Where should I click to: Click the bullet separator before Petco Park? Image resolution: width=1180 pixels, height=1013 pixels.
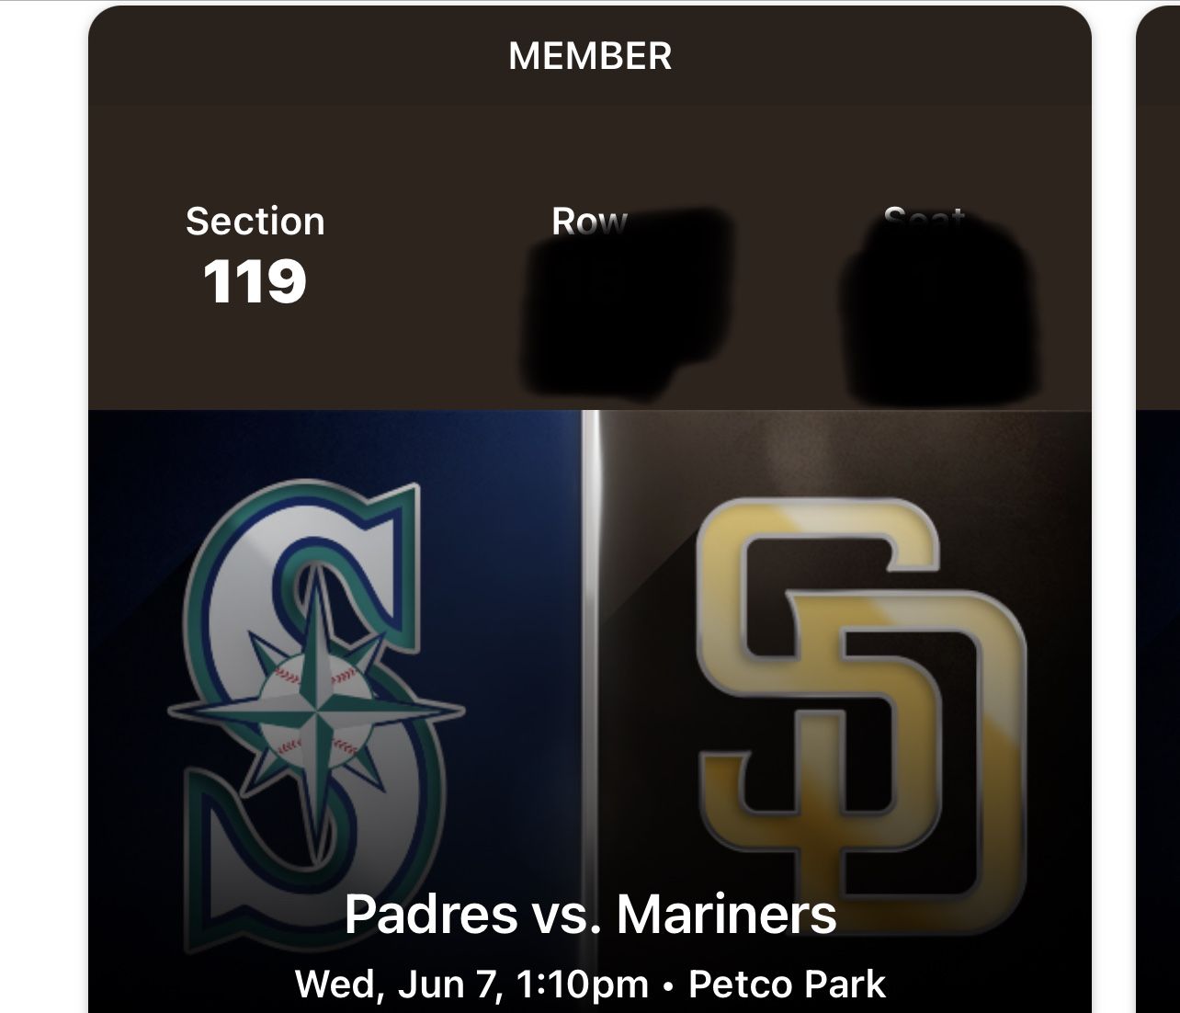[x=668, y=986]
